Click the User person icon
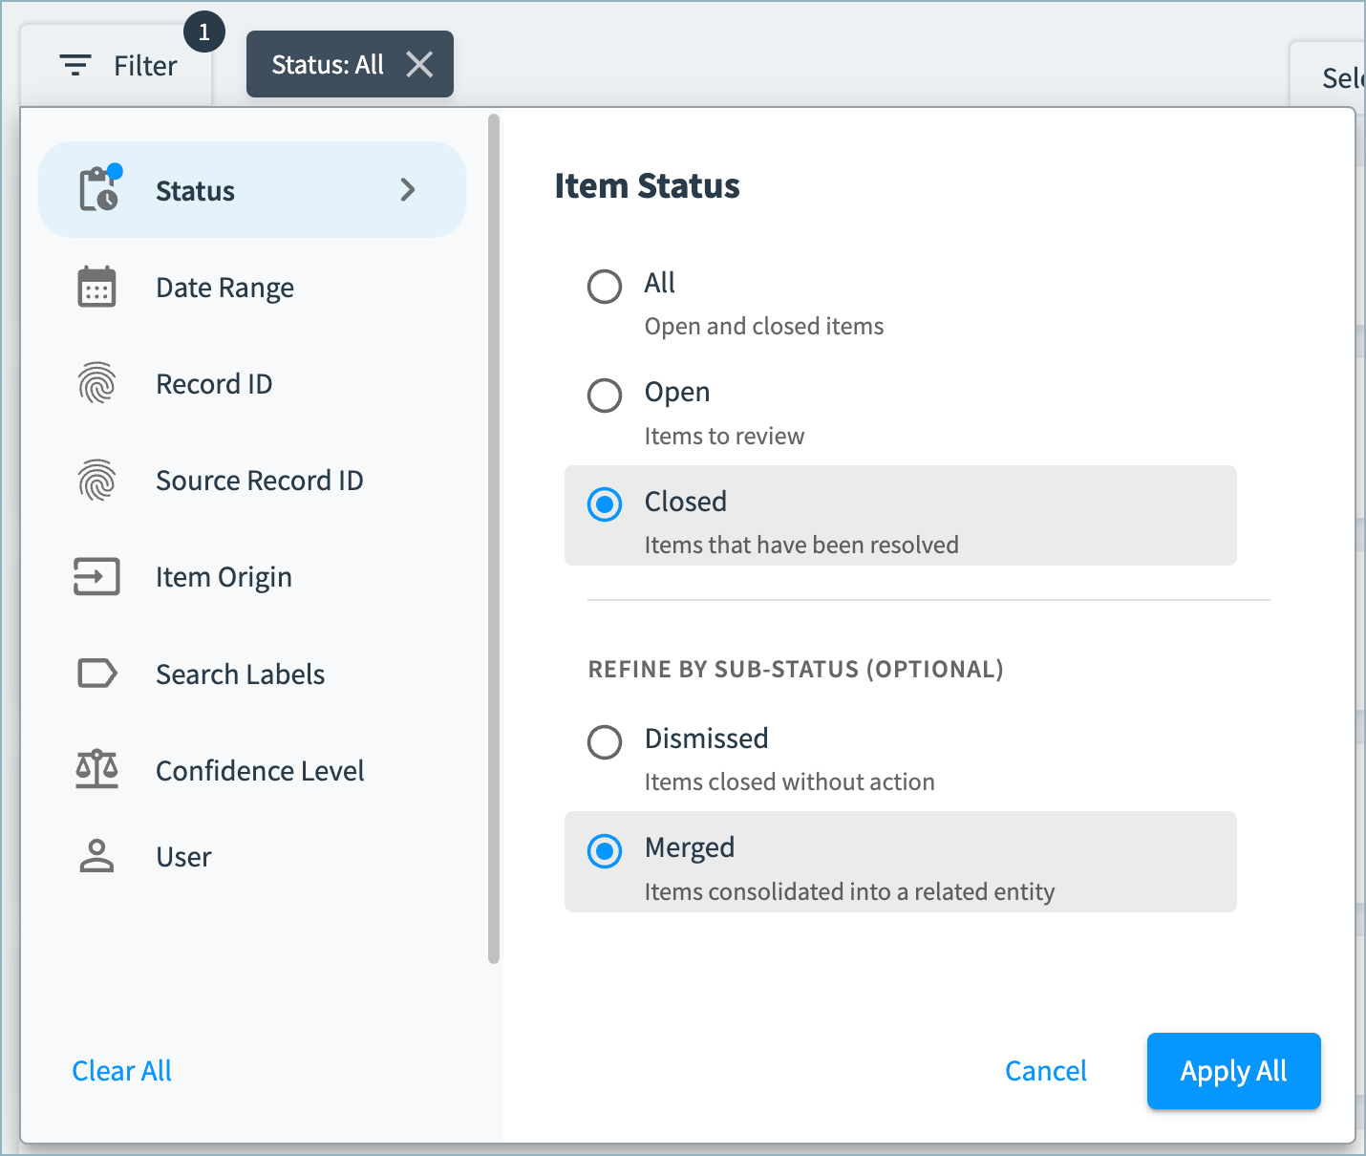Viewport: 1366px width, 1156px height. tap(96, 856)
